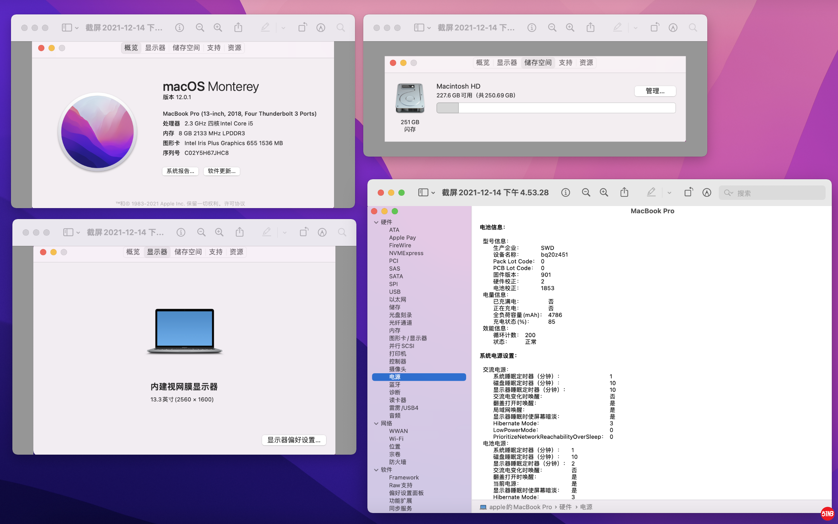Click the info icon in the retina display window
This screenshot has height=524, width=838.
click(x=181, y=232)
